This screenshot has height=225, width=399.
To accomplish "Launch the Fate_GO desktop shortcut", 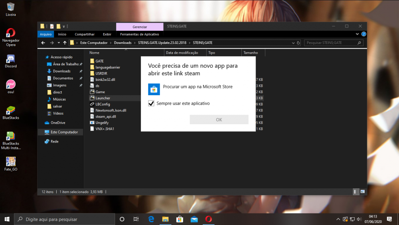I will (11, 164).
